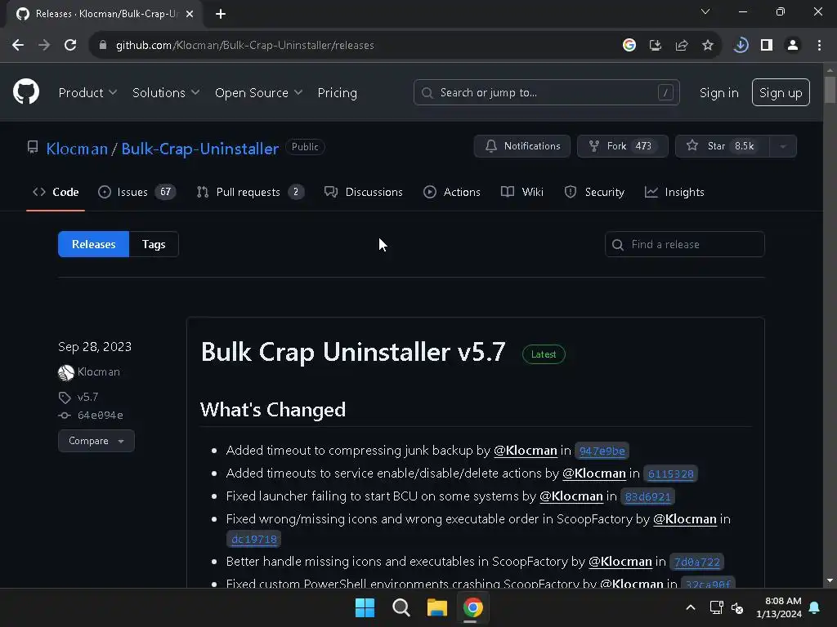Open commit 947e9be link
837x627 pixels.
[602, 451]
